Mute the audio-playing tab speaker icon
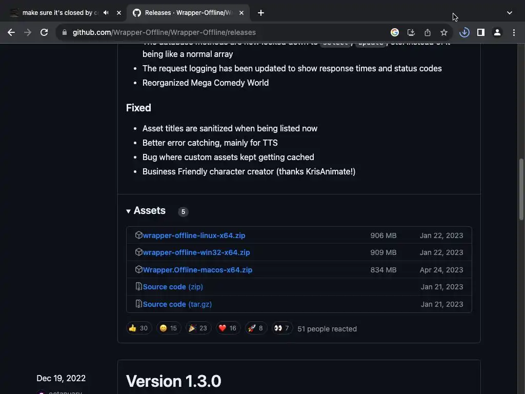The image size is (525, 394). pyautogui.click(x=106, y=13)
